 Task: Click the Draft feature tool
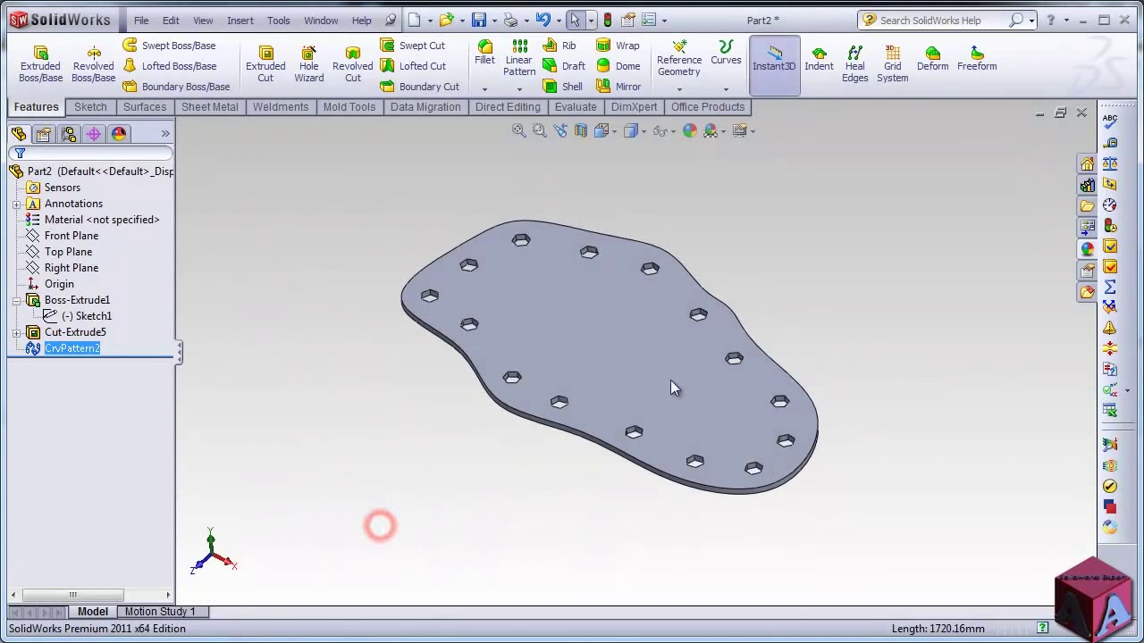(564, 66)
